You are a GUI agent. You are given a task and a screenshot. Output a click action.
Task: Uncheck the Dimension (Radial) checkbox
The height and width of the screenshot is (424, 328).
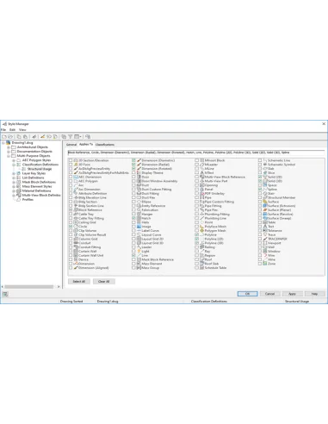coord(133,165)
